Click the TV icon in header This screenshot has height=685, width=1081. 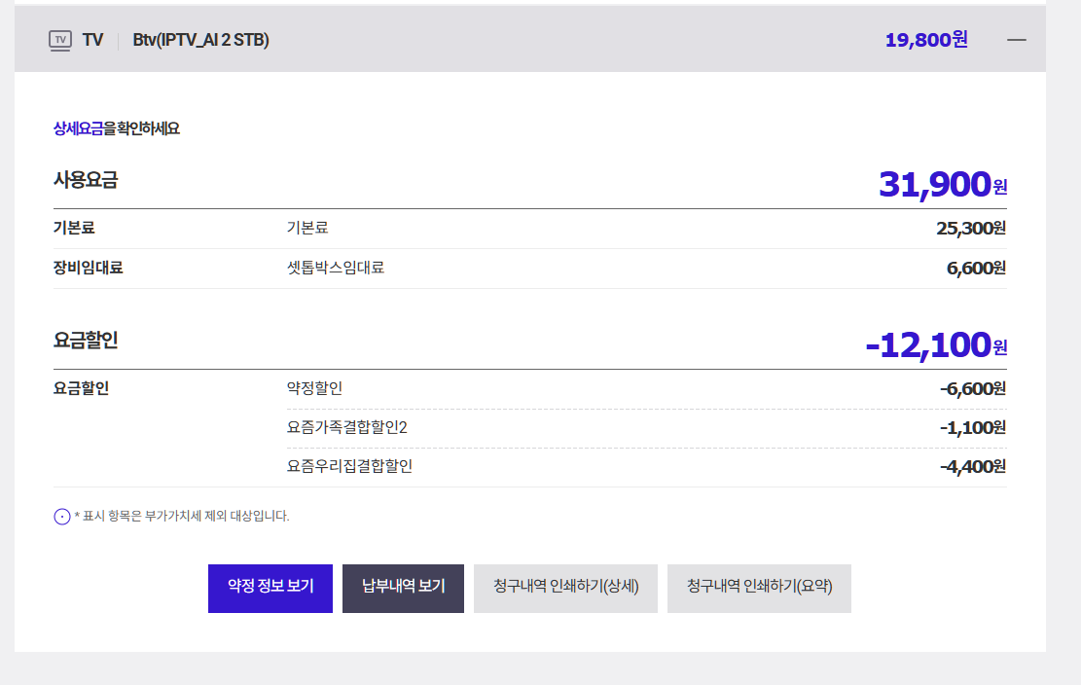pos(60,40)
